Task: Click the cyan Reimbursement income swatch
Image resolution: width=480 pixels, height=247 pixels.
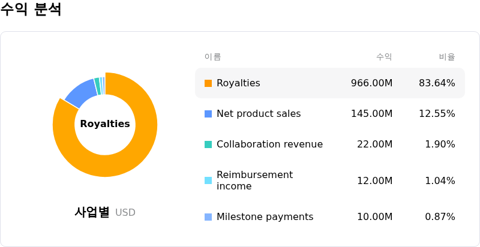Action: point(208,180)
